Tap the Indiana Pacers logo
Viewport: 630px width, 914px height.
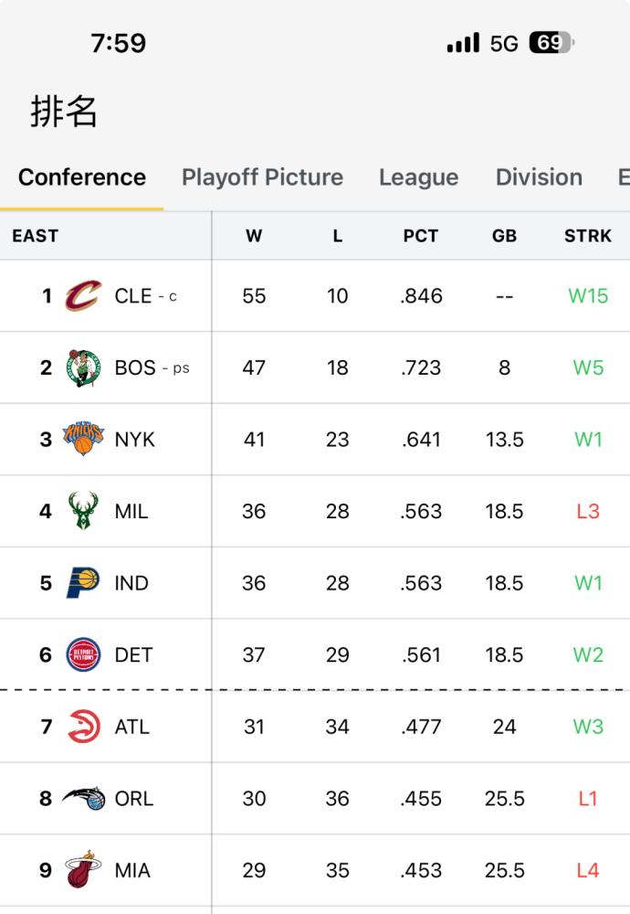[x=83, y=582]
